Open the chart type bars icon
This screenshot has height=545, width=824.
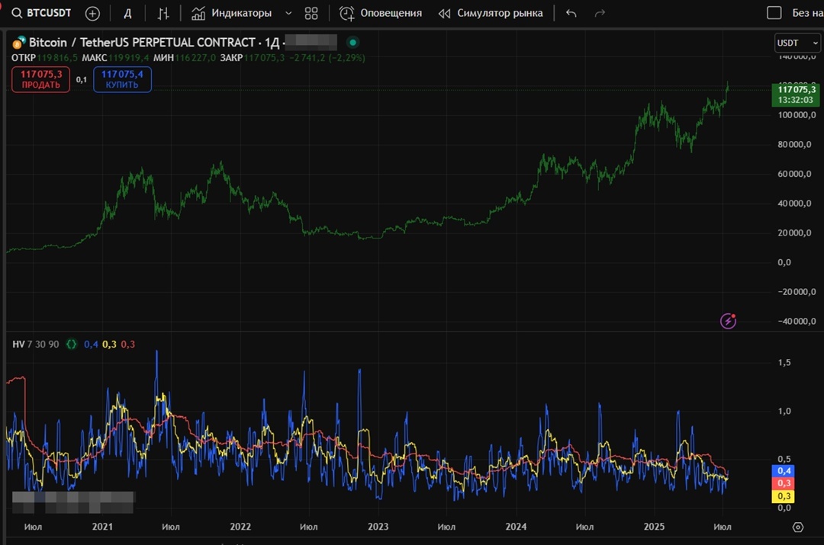click(x=163, y=14)
